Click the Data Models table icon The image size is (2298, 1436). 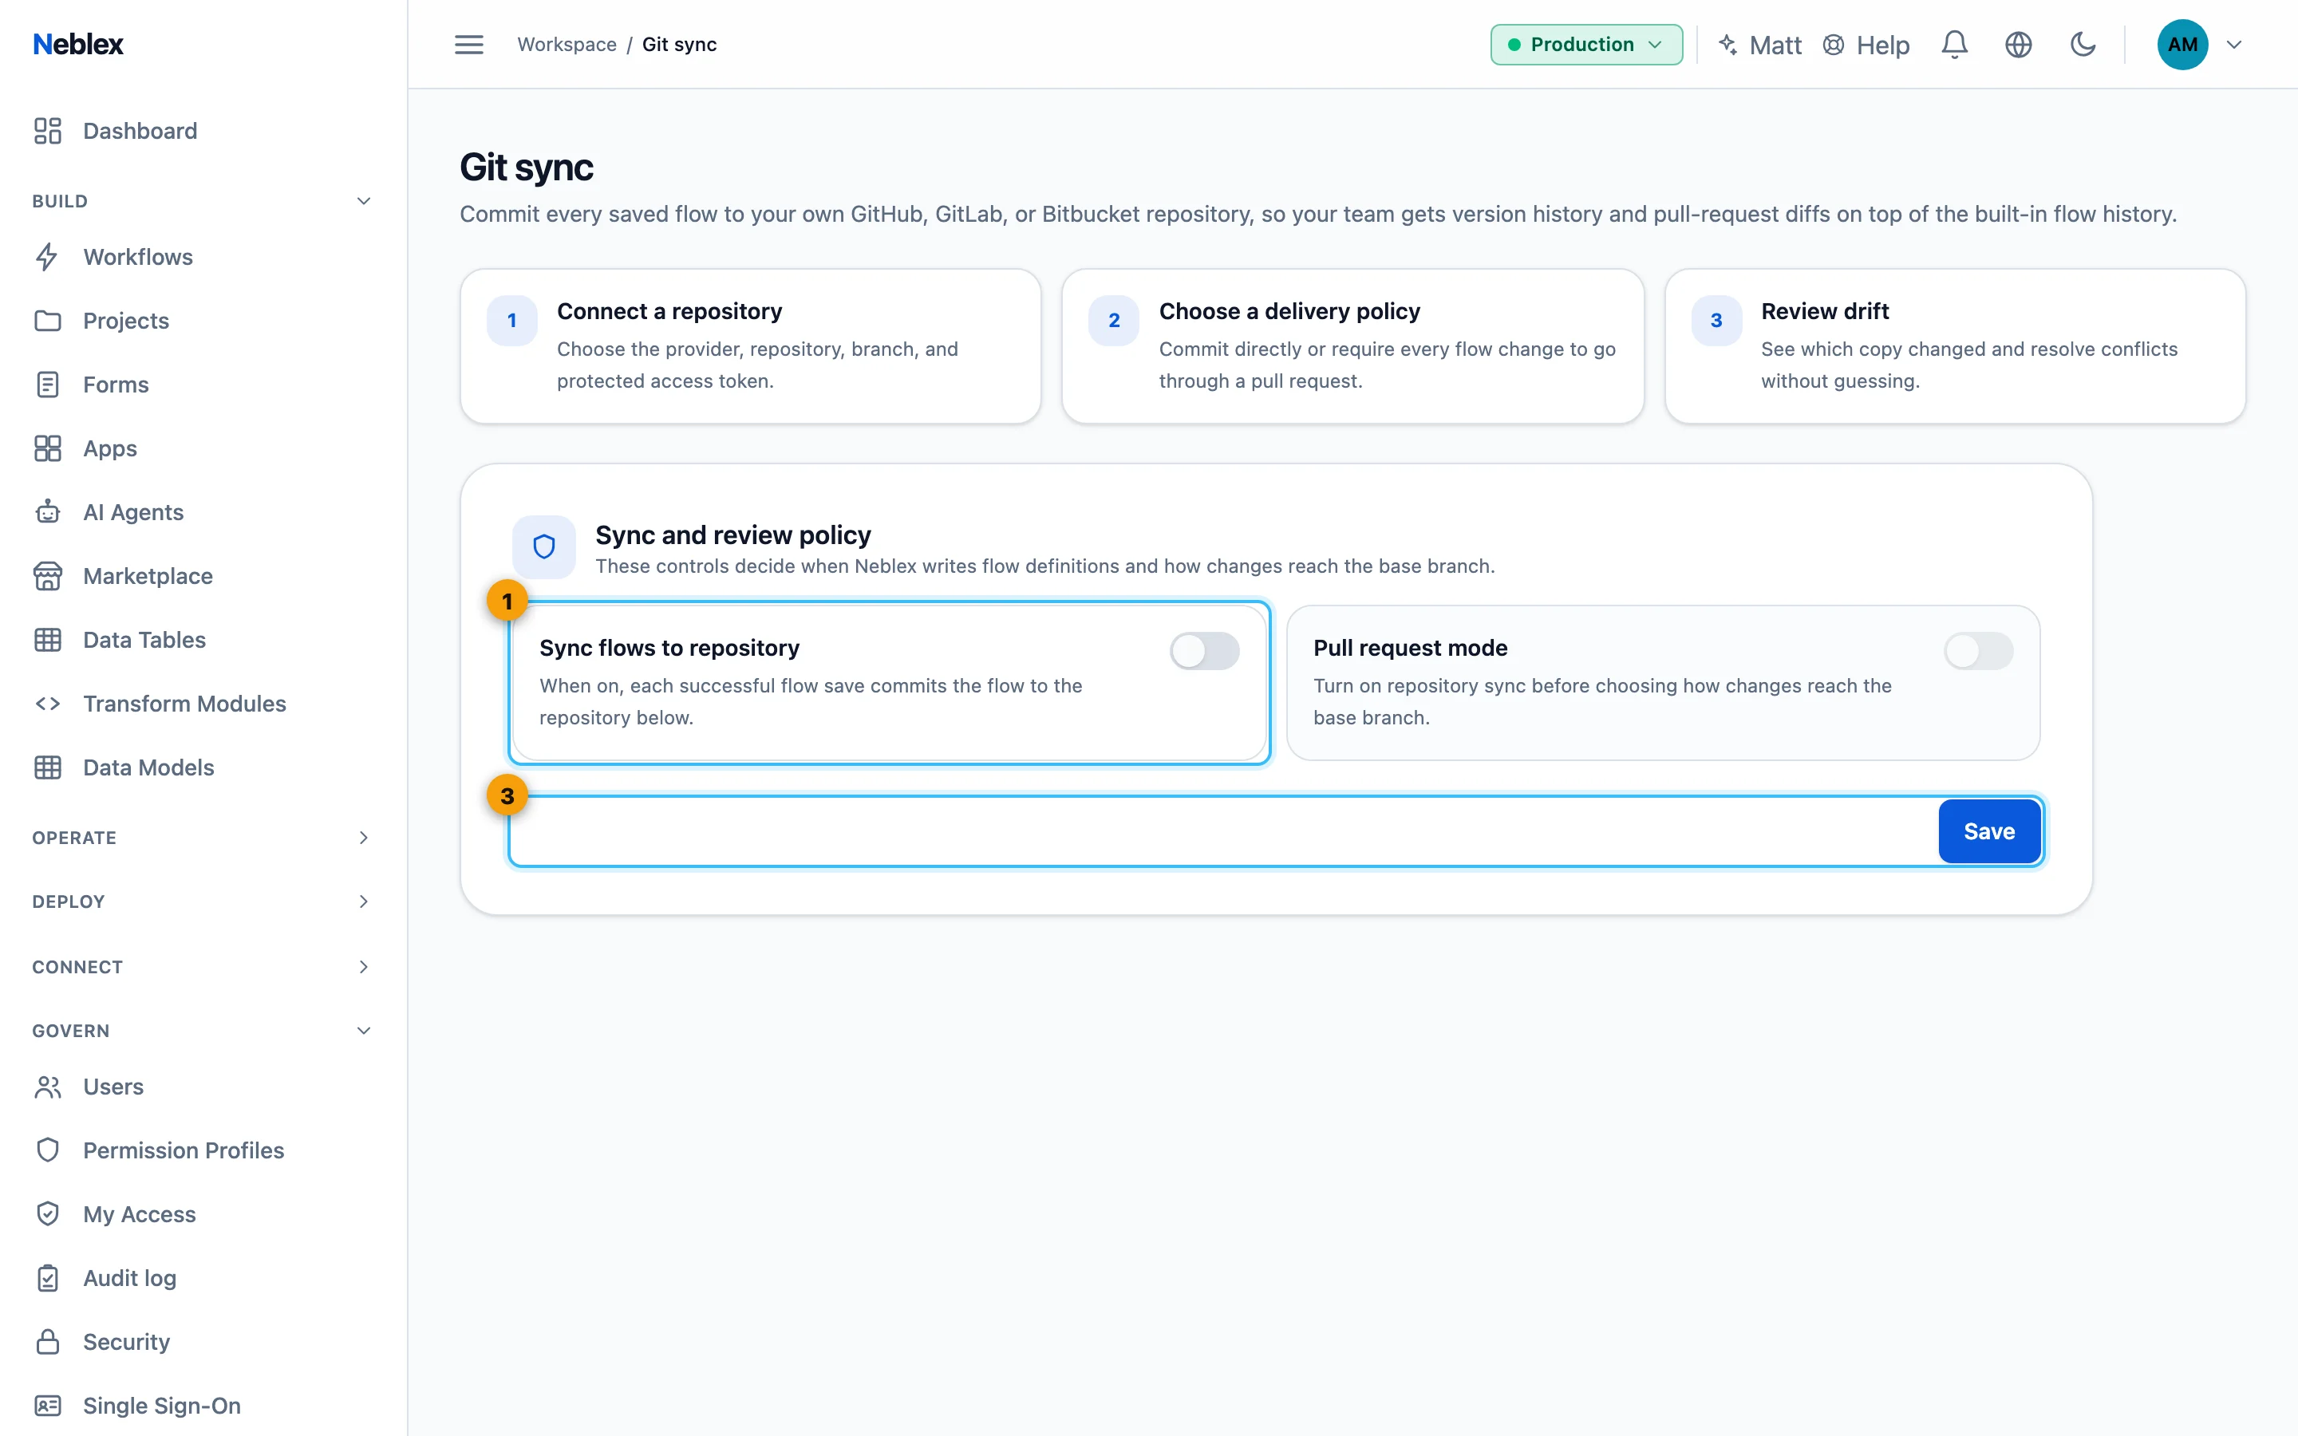48,767
